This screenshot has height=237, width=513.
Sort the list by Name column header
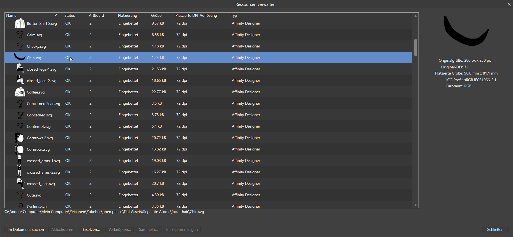[x=11, y=15]
